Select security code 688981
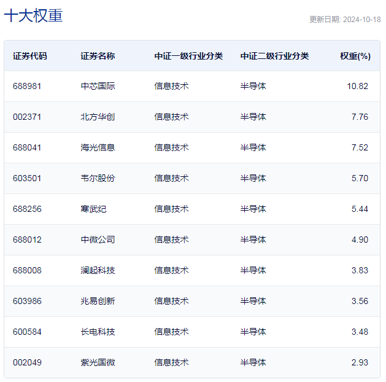Viewport: 386px width, 382px height. [27, 86]
